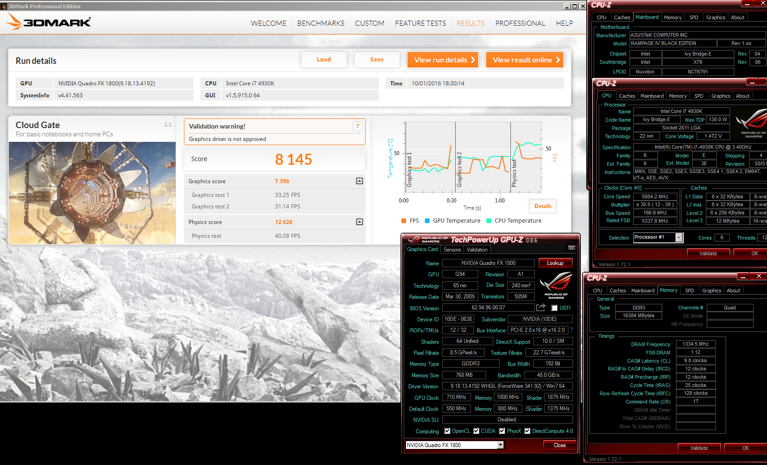This screenshot has height=465, width=767.
Task: Click the Physics test marker on chart
Action: click(514, 173)
